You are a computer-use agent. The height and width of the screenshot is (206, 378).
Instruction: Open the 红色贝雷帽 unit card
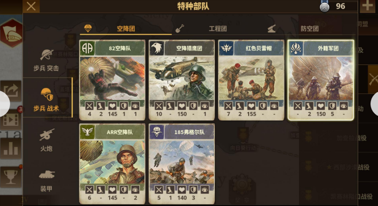click(x=251, y=80)
